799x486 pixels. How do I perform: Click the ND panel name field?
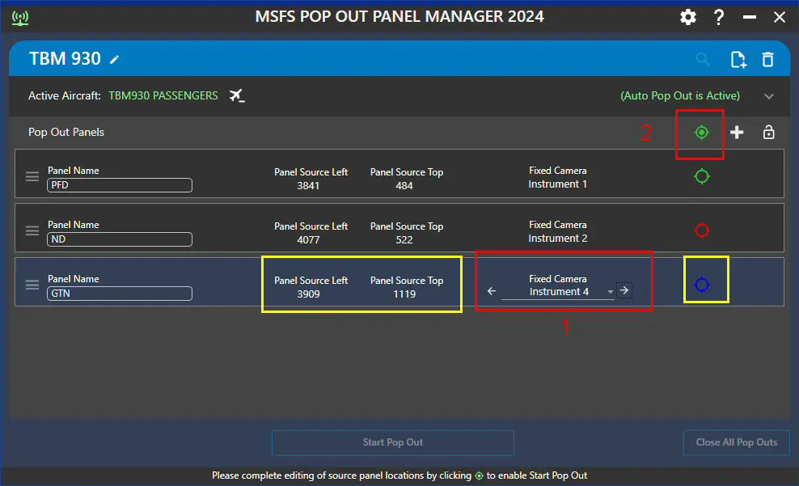click(x=120, y=239)
